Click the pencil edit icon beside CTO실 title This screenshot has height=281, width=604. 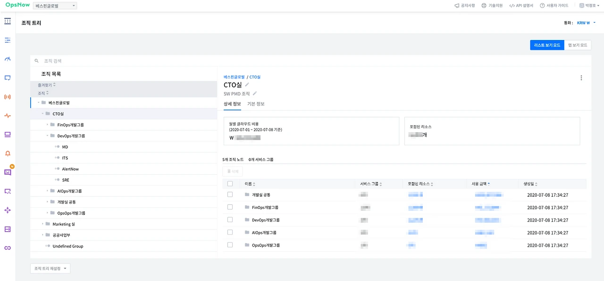point(247,85)
